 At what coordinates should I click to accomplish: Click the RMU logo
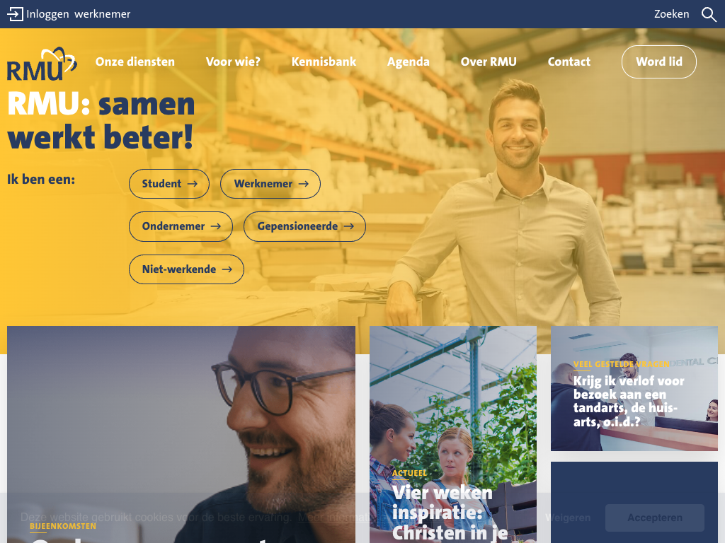tap(42, 64)
